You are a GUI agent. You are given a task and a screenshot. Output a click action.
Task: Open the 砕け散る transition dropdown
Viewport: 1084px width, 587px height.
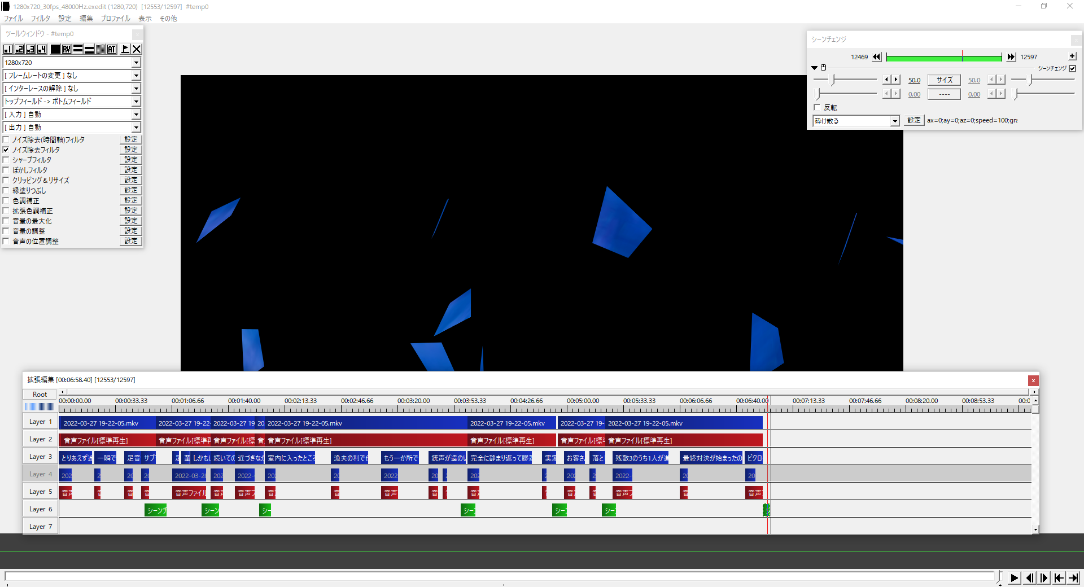tap(895, 121)
